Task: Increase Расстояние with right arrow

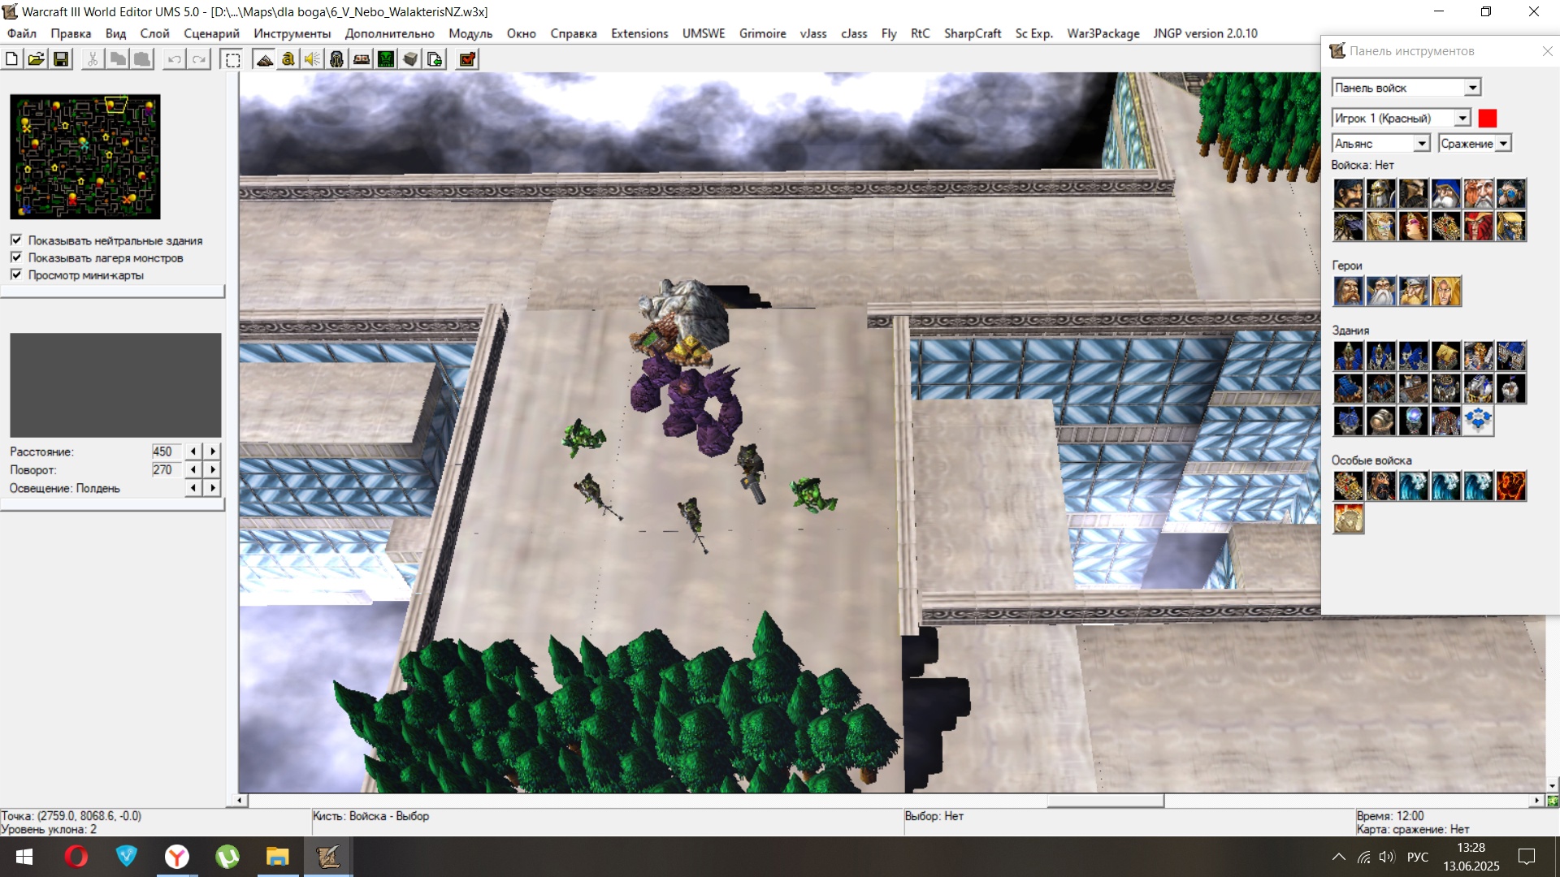Action: point(213,451)
